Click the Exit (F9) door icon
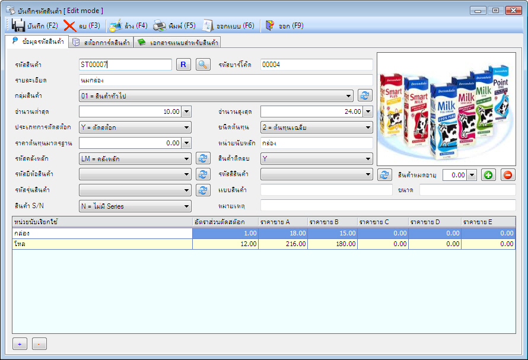 271,26
